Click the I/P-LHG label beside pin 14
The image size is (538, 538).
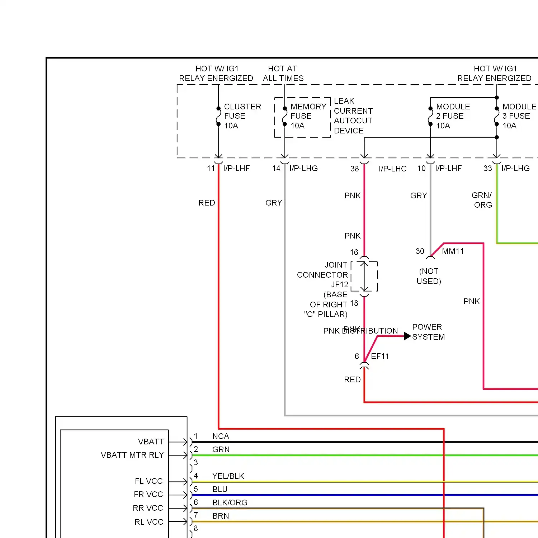point(303,169)
